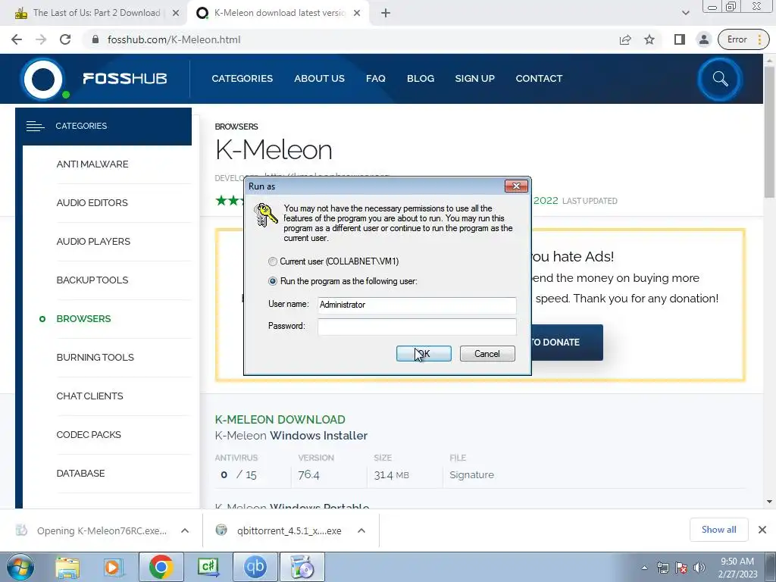Image resolution: width=776 pixels, height=582 pixels.
Task: Expand options for qbittorrent download
Action: tap(361, 530)
